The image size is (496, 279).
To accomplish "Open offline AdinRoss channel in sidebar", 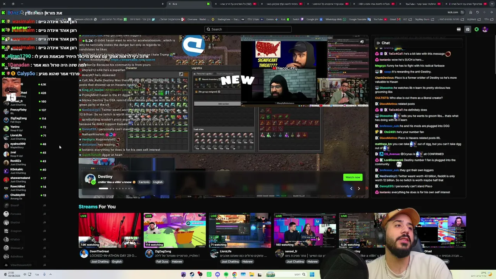I will 24,257.
